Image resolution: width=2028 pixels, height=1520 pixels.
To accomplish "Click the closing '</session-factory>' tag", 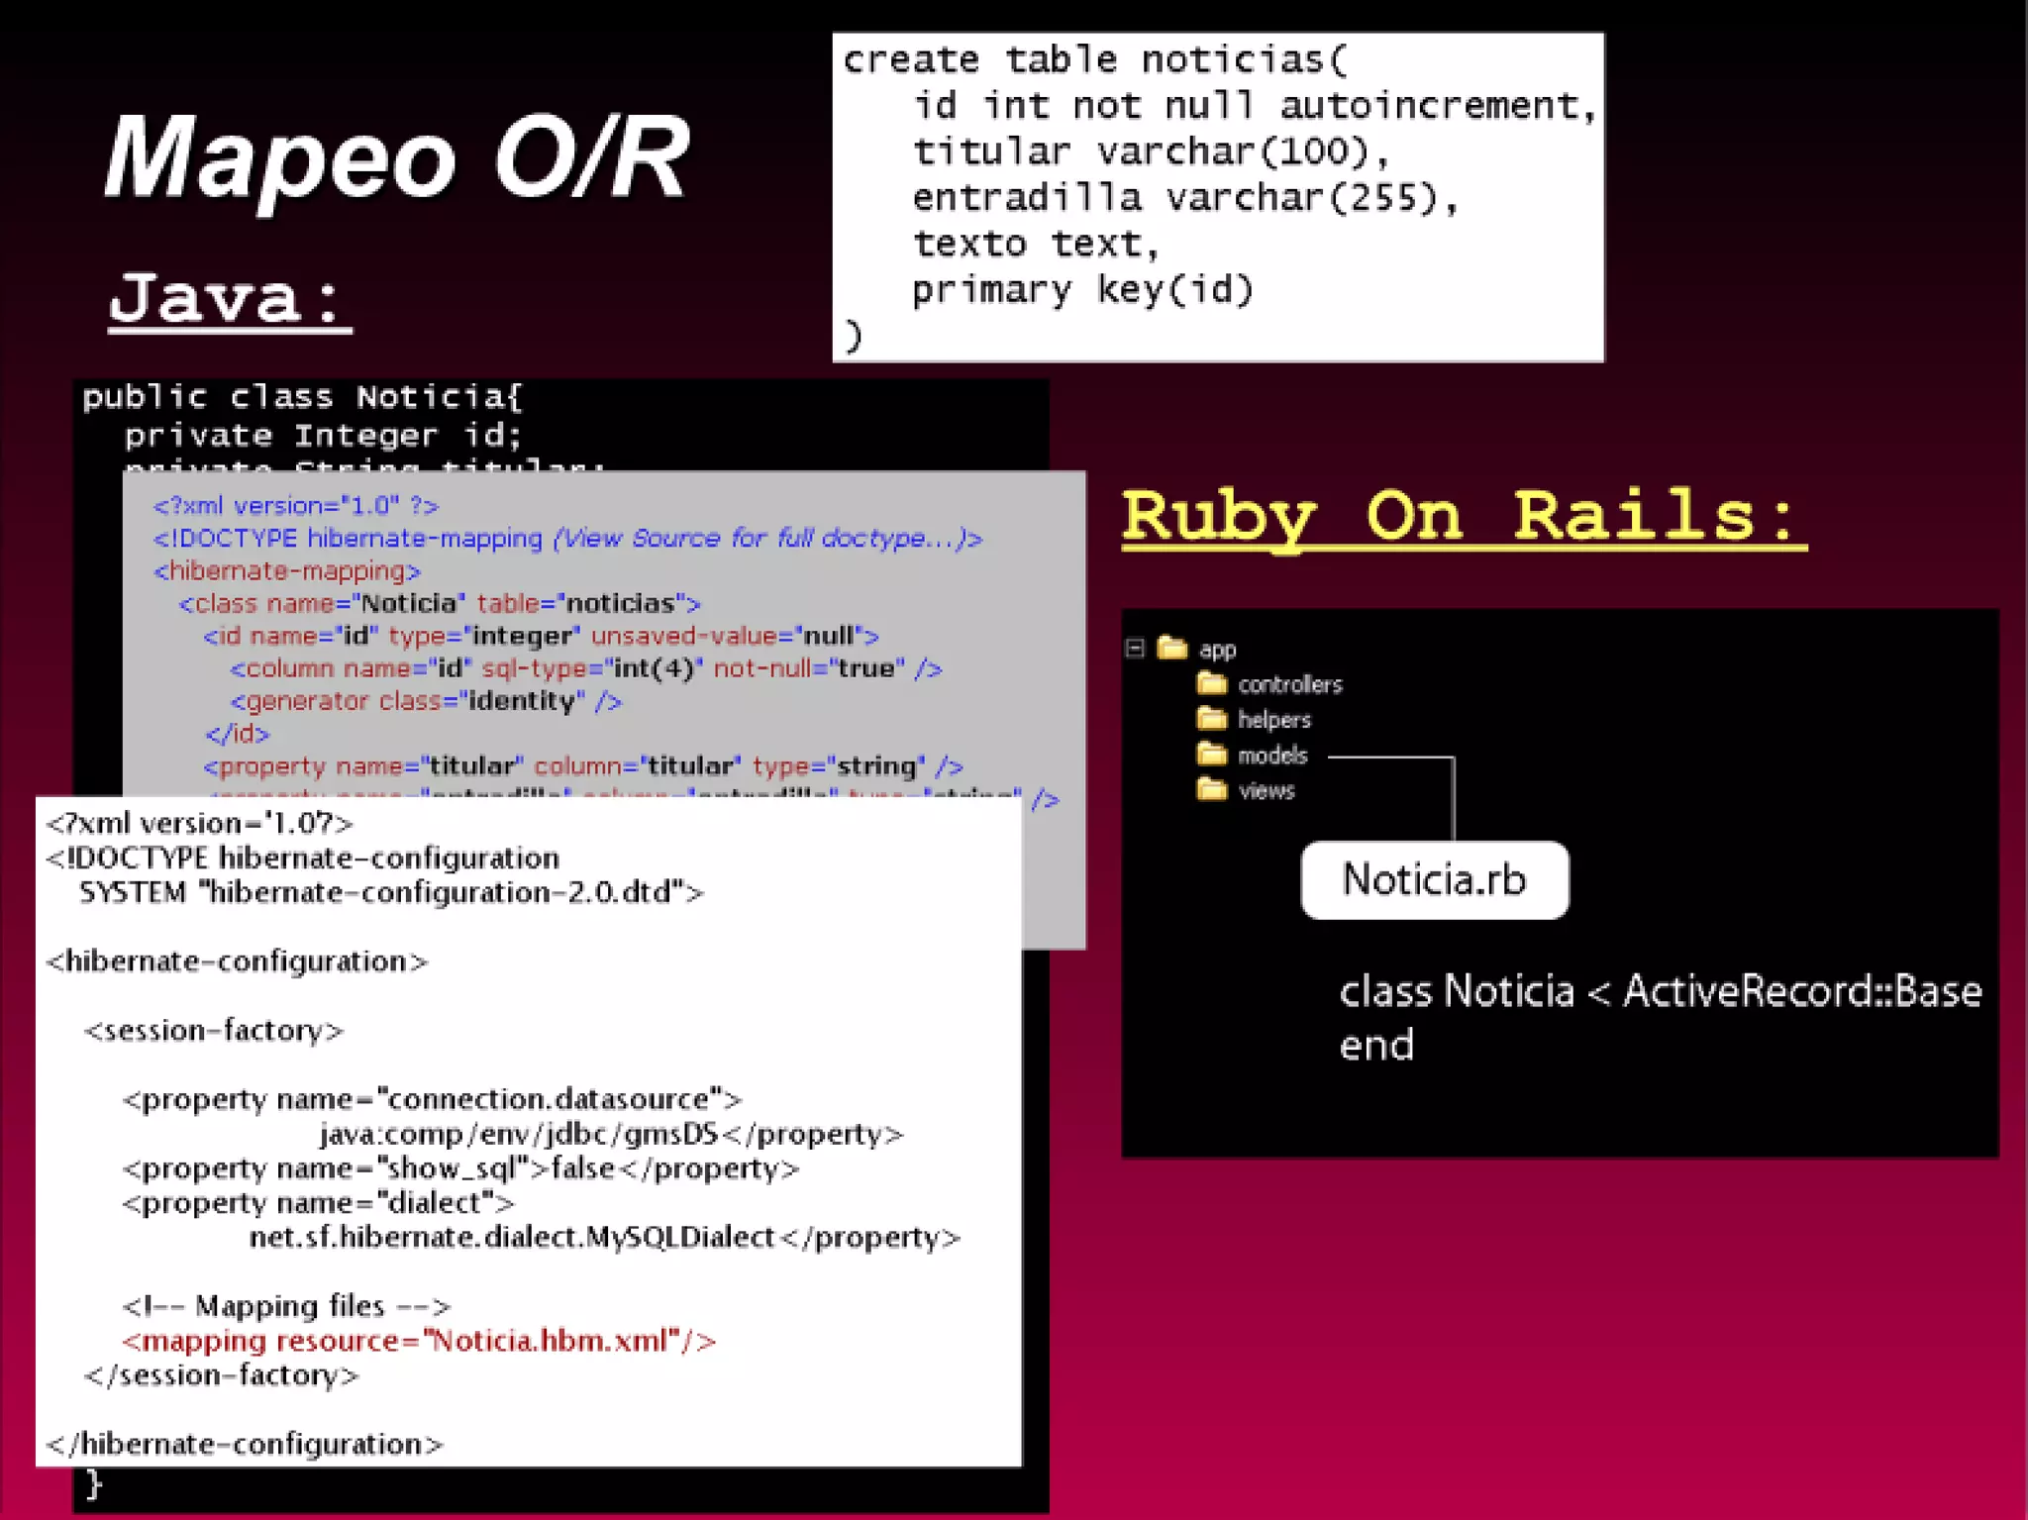I will [x=222, y=1375].
